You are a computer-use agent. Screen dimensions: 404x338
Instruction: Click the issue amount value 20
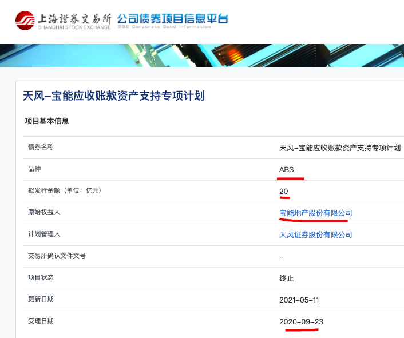(284, 191)
